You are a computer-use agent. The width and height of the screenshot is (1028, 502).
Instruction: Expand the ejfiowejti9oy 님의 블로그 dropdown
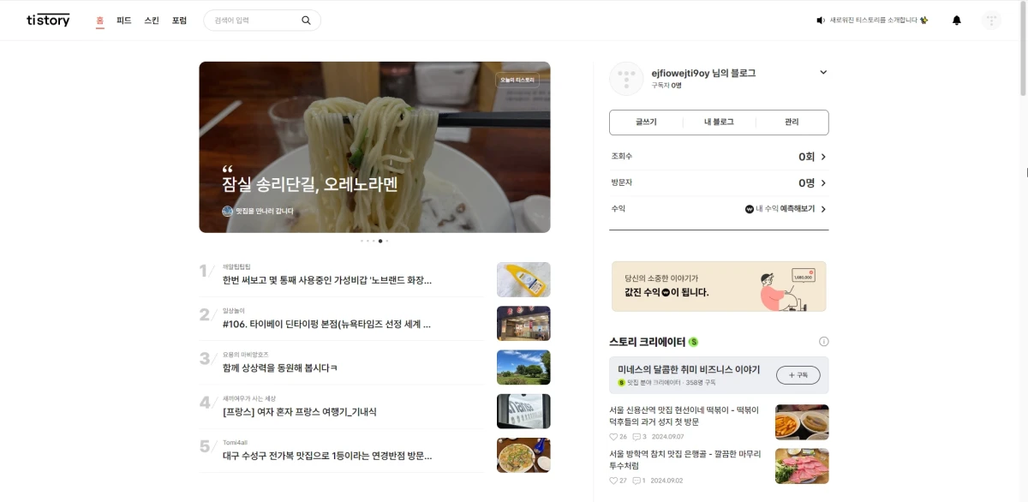tap(822, 72)
